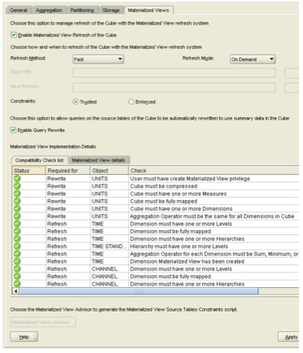Switch to the Storage tab
This screenshot has height=353, width=303.
111,11
